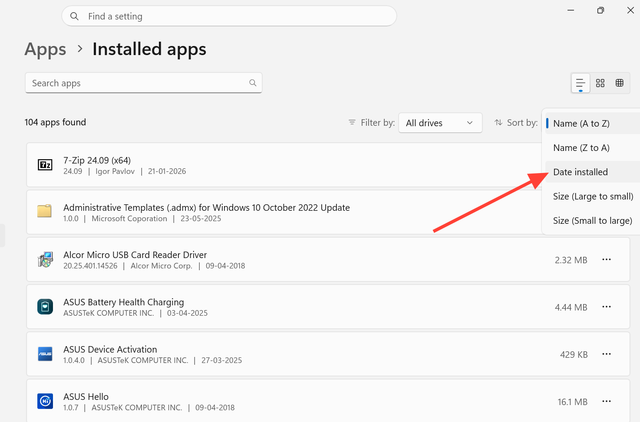Click the Administrative Templates folder icon

tap(44, 211)
